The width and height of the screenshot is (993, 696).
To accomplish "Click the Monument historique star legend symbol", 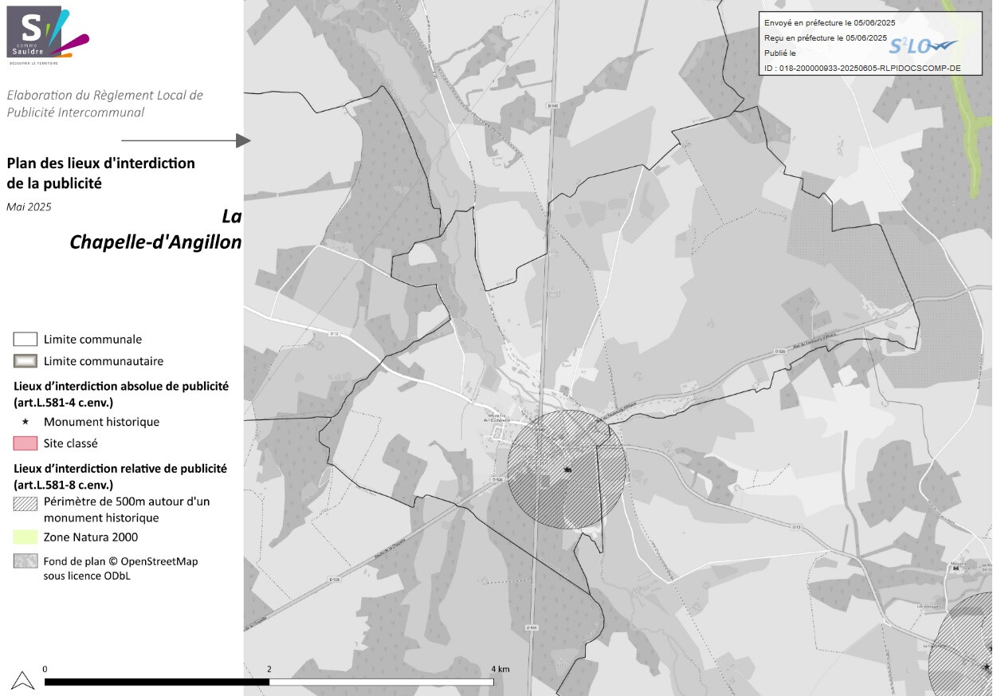I will pos(25,422).
